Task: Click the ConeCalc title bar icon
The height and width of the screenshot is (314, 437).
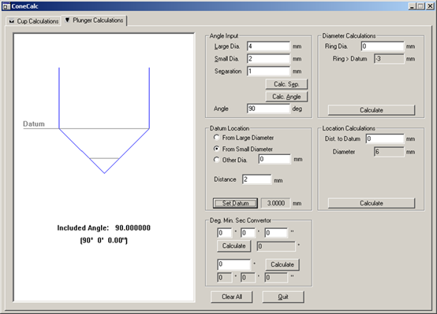Action: (x=6, y=6)
